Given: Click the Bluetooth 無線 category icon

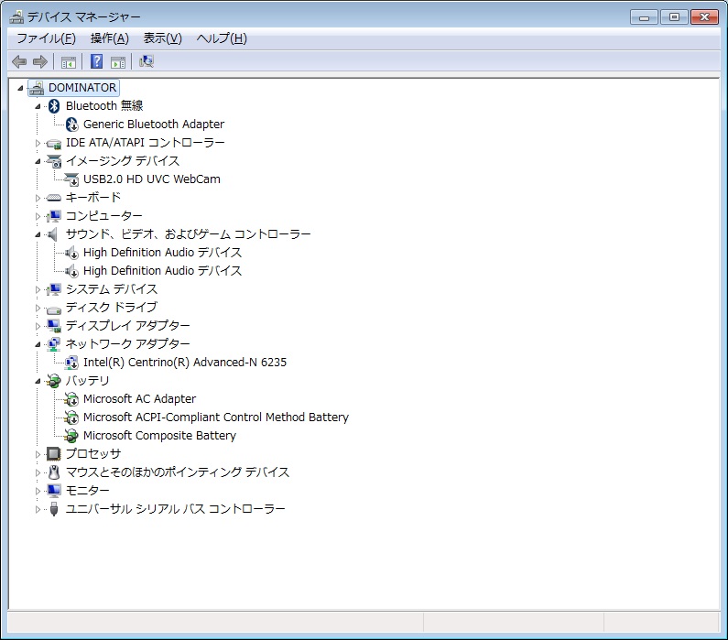Looking at the screenshot, I should [54, 106].
